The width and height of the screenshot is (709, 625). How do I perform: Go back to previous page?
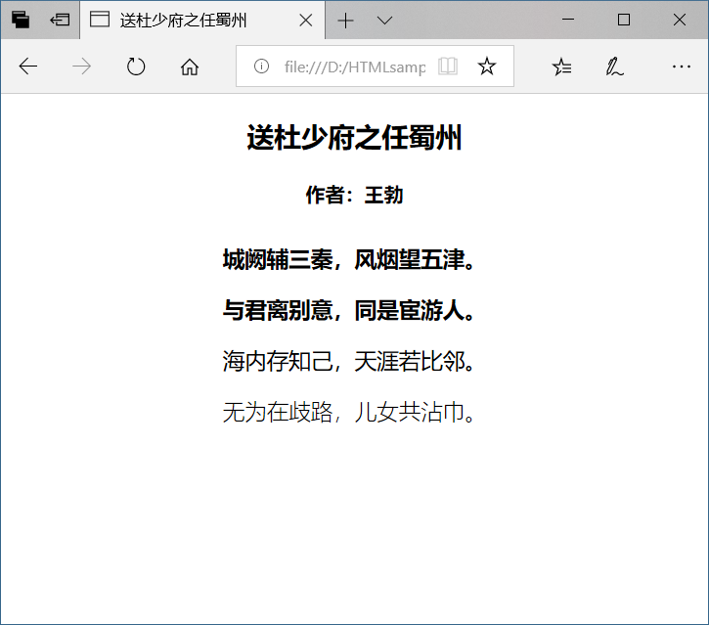[27, 67]
